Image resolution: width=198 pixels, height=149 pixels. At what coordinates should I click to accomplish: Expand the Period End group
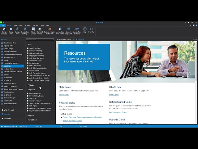click(x=32, y=120)
